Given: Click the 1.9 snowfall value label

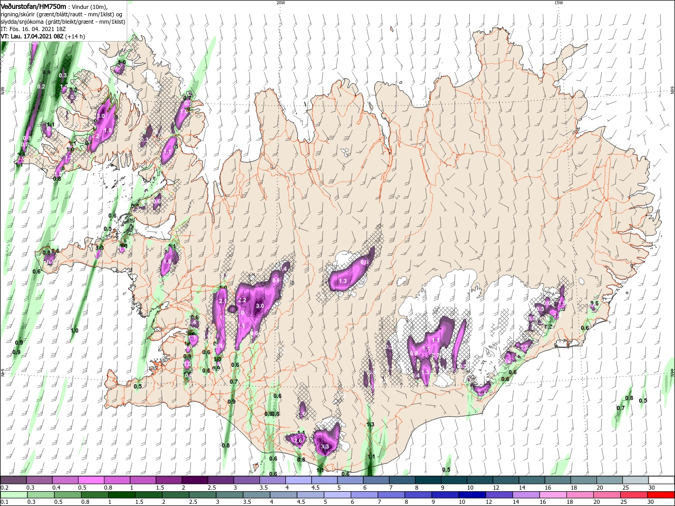Looking at the screenshot, I should click(108, 130).
